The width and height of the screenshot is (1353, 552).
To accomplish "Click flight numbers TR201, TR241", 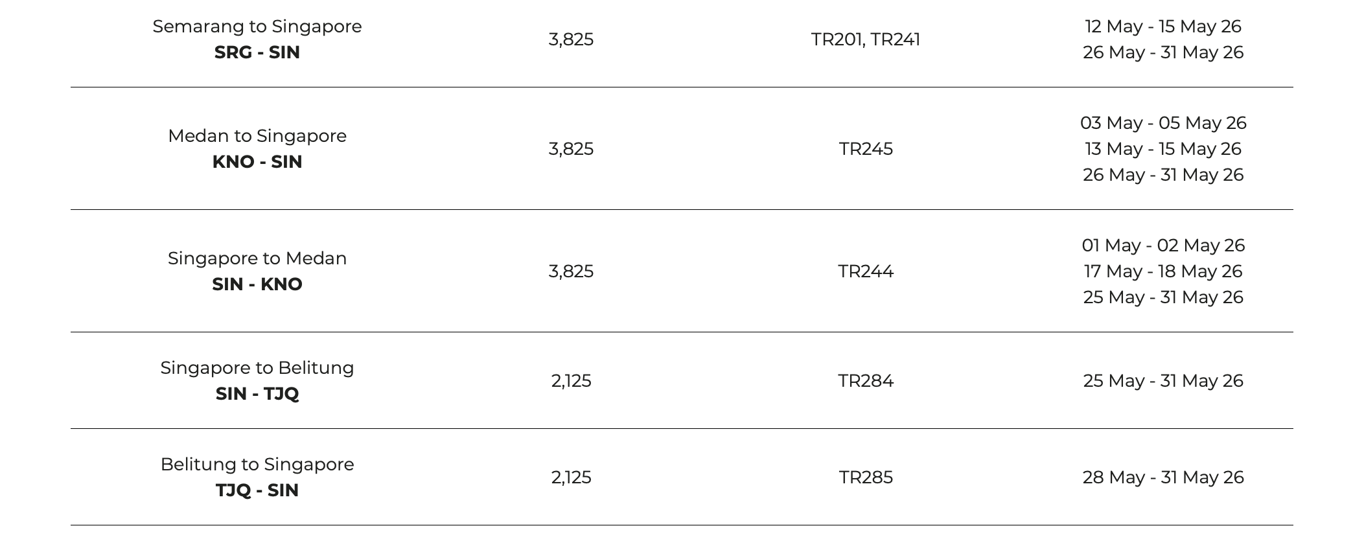I will tap(865, 40).
